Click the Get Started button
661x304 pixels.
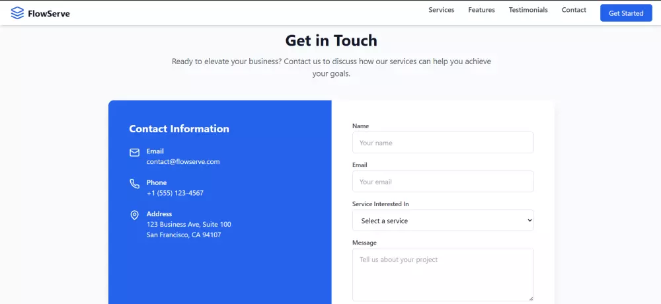(x=626, y=13)
